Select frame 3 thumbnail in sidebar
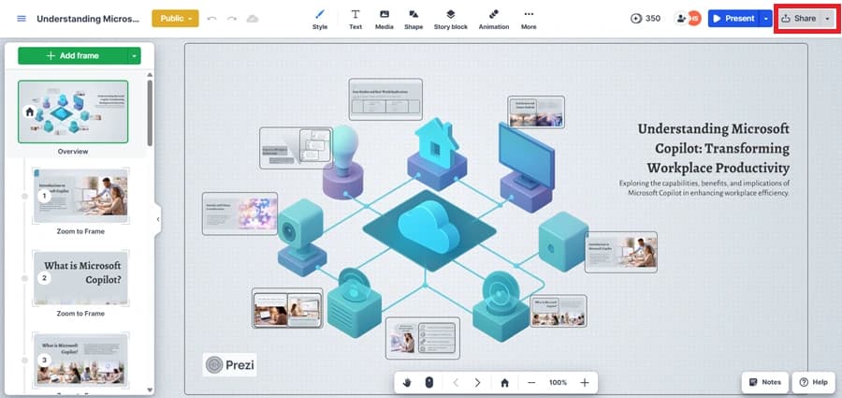 coord(80,360)
